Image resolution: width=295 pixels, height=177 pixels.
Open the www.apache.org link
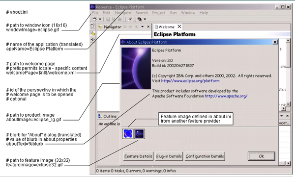click(x=226, y=96)
